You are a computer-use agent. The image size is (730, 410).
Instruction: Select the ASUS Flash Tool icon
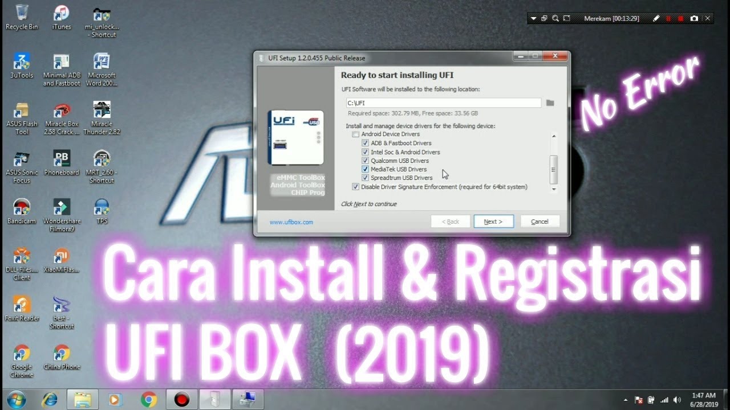point(22,118)
